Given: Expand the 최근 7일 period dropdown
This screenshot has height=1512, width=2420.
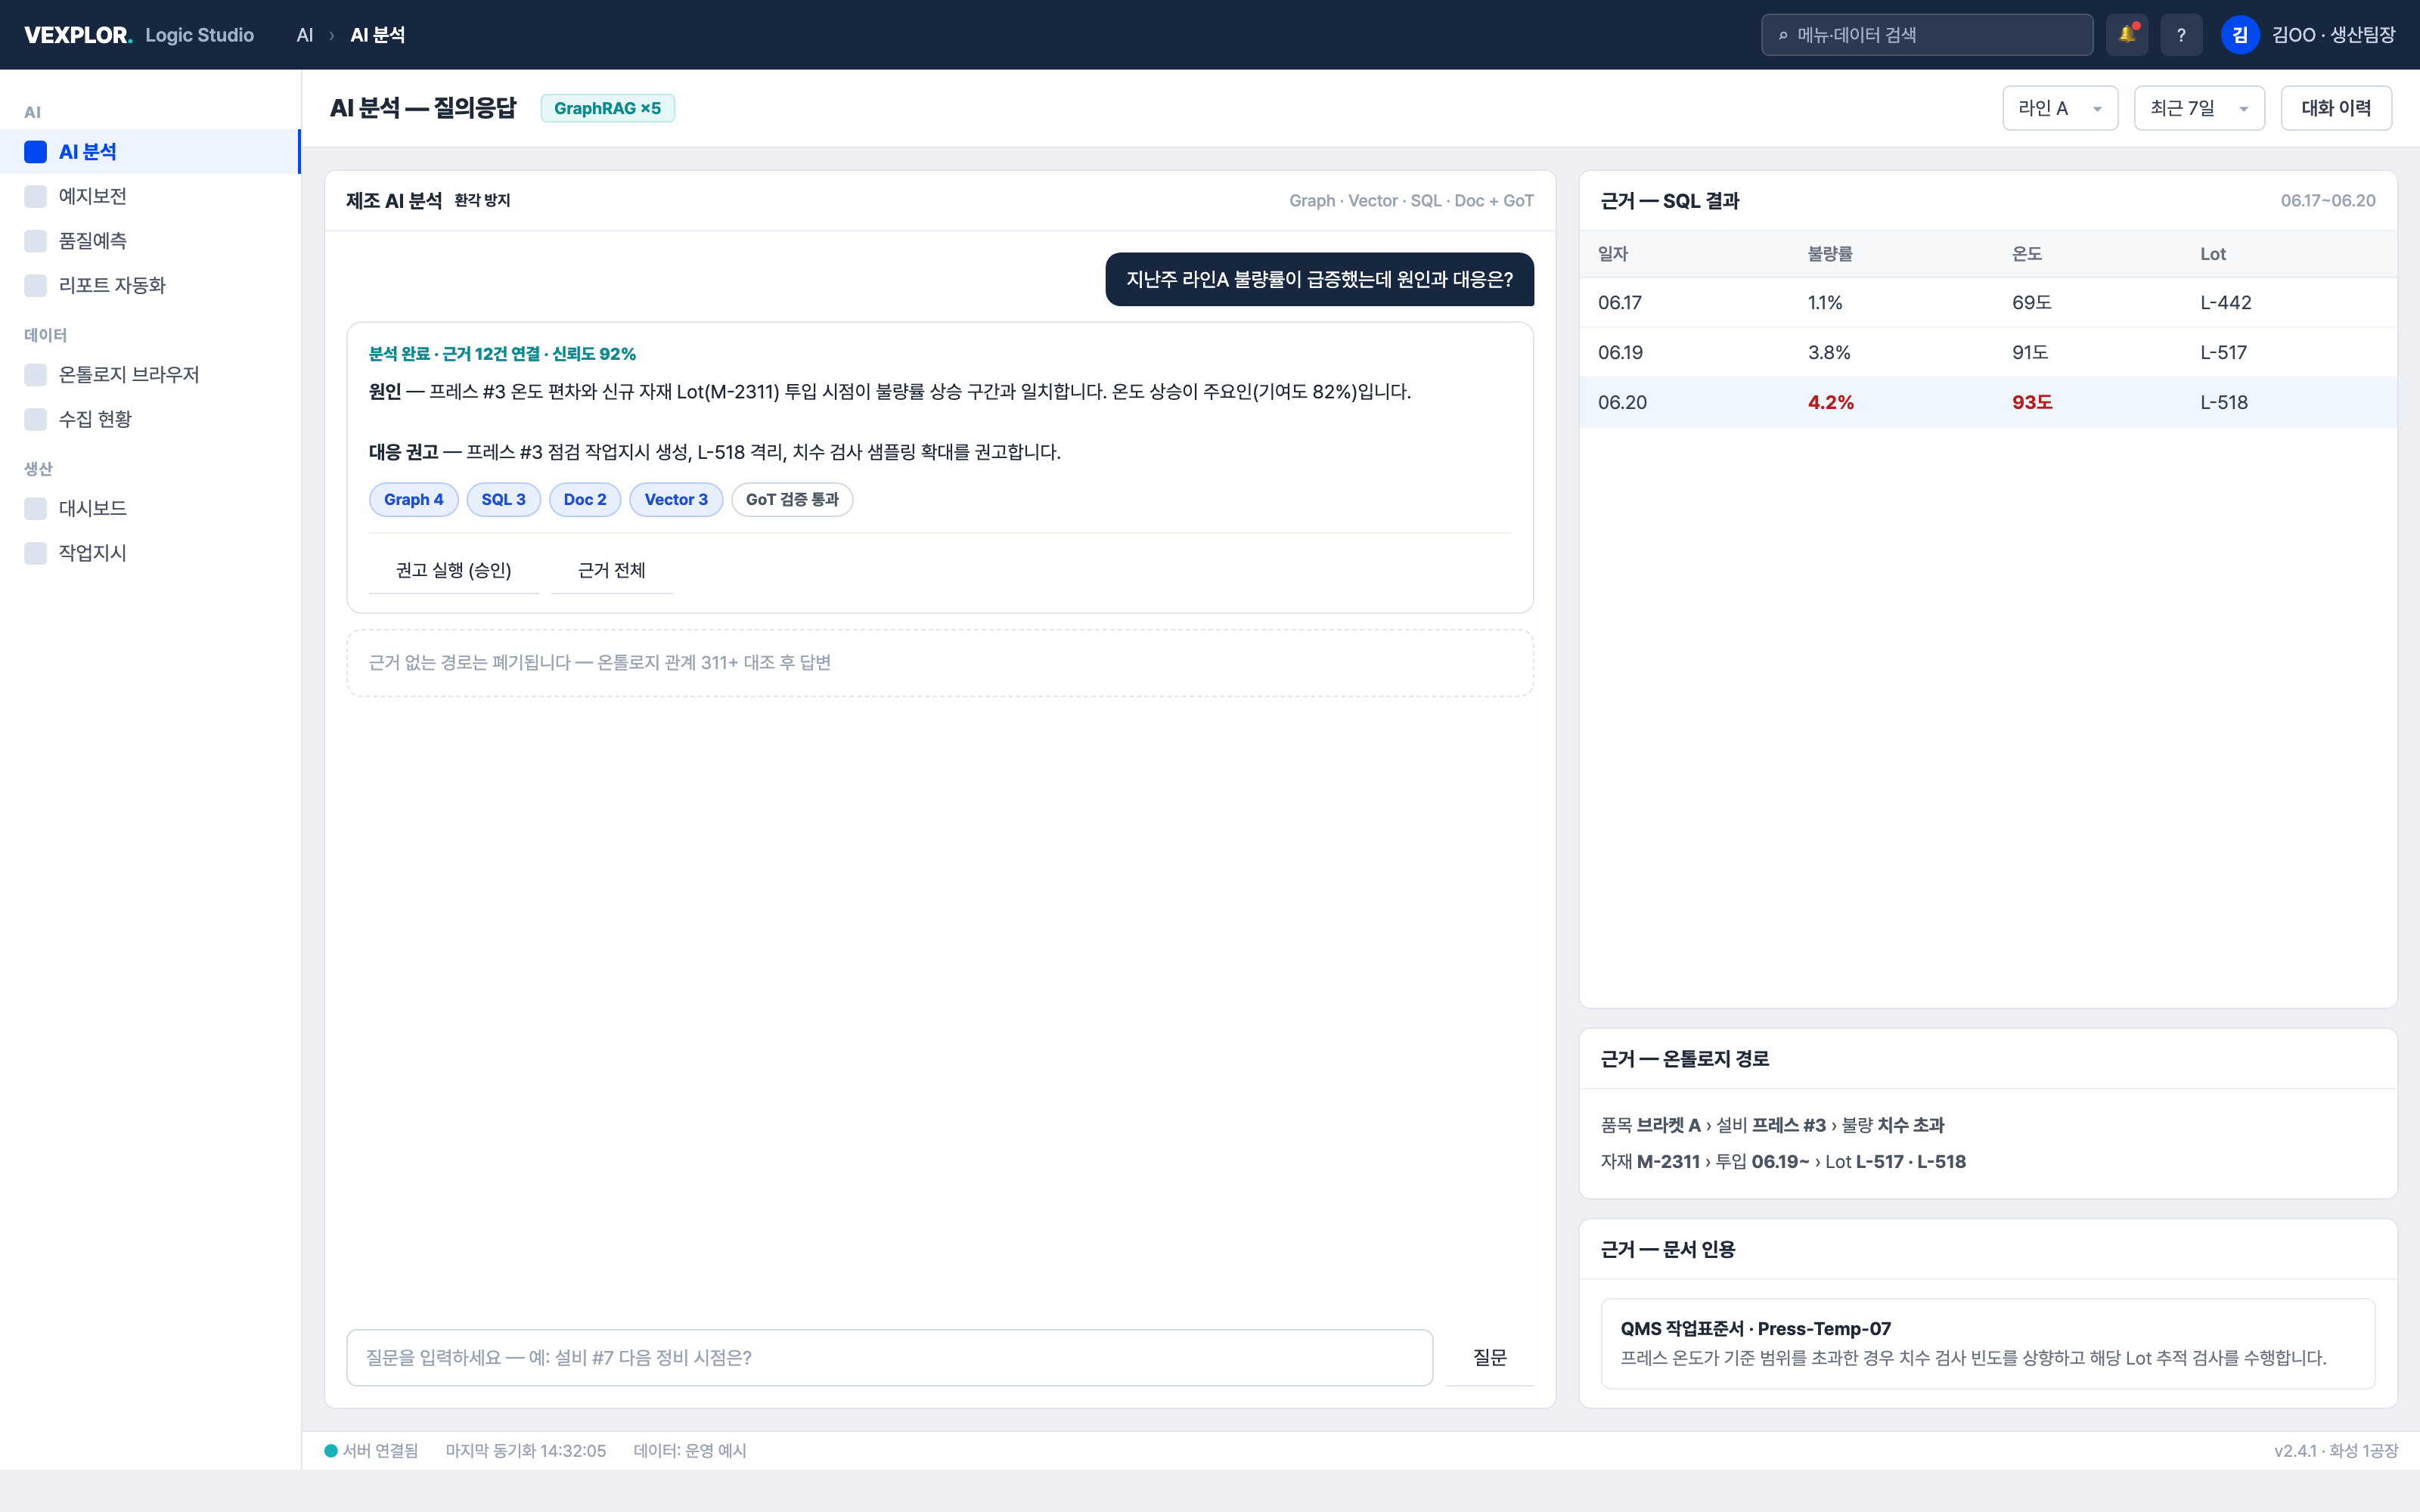Looking at the screenshot, I should click(2199, 108).
